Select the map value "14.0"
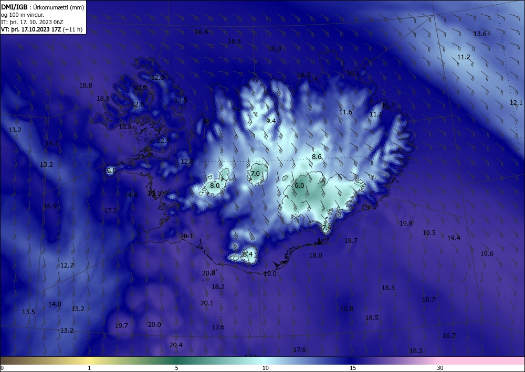This screenshot has width=525, height=372. point(55,304)
